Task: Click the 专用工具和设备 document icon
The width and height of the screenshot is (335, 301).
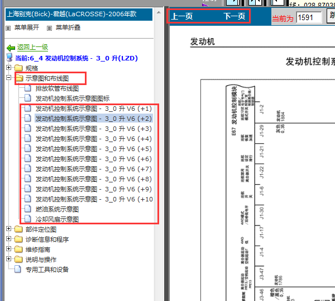Action: [x=18, y=269]
